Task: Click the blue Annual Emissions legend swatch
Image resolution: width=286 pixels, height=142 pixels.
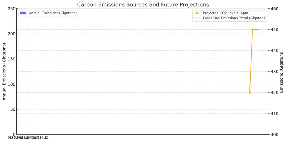Action: coord(23,13)
